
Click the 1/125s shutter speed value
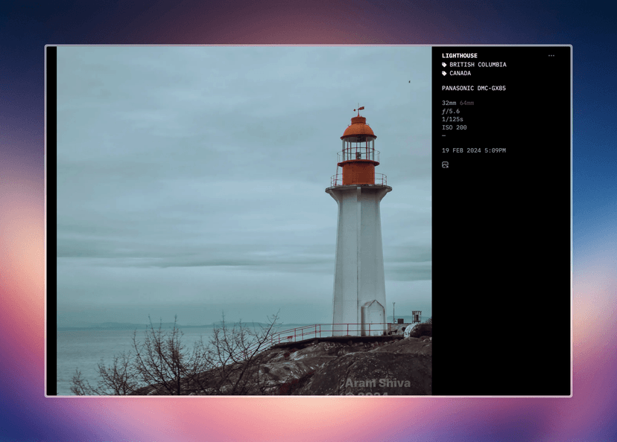(452, 119)
